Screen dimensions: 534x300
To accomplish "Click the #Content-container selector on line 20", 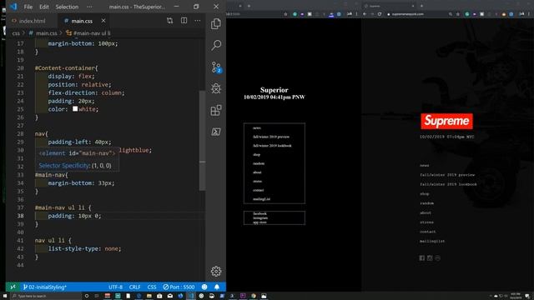I will click(x=66, y=68).
